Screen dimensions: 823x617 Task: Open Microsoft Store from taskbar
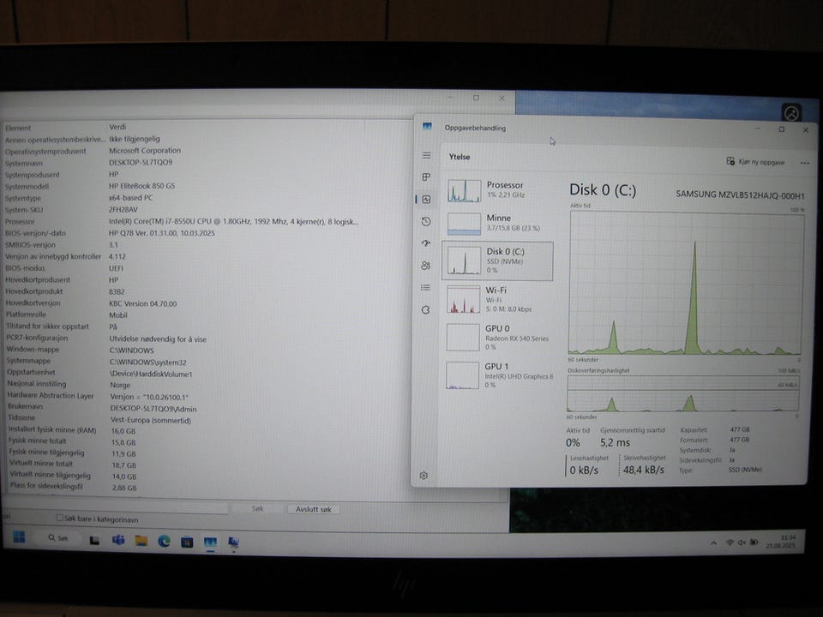coord(188,542)
